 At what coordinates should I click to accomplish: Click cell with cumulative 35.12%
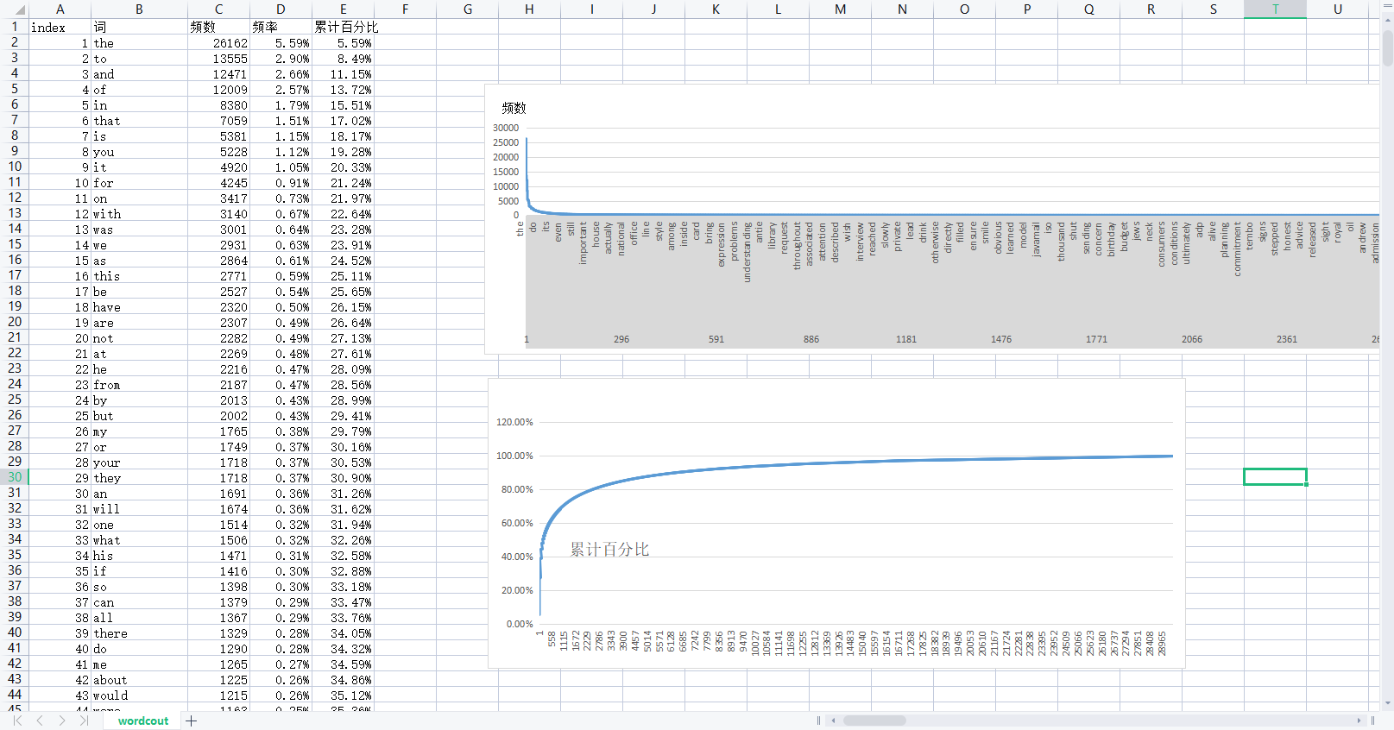click(343, 695)
